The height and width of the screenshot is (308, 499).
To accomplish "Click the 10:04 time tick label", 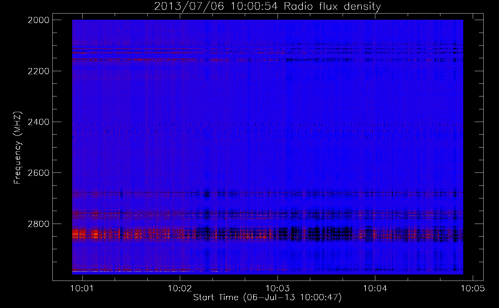I will [x=375, y=288].
